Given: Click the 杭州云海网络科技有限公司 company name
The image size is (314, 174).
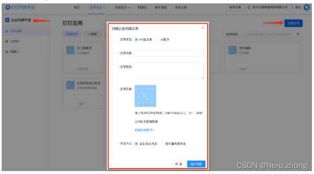Looking at the screenshot, I should 270,8.
